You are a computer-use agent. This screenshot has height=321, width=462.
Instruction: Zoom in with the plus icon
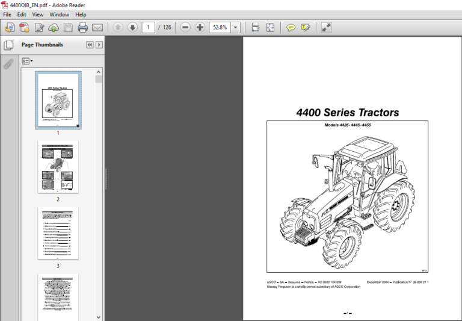click(200, 28)
